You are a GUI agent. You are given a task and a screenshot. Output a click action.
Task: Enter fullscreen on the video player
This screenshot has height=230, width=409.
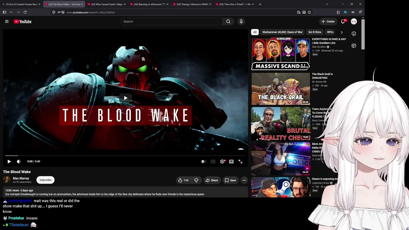point(240,162)
